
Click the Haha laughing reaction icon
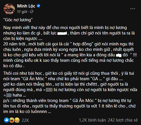point(12,120)
